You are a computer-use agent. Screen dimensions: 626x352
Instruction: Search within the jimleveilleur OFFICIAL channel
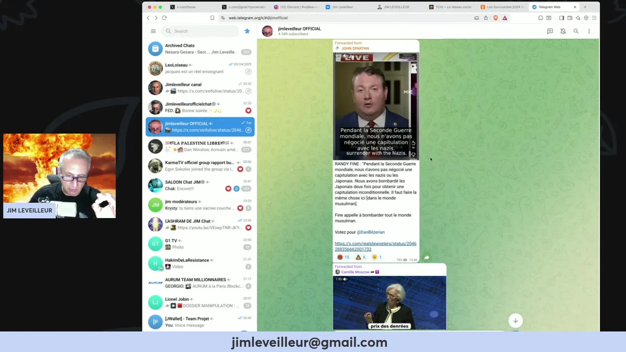coord(576,31)
